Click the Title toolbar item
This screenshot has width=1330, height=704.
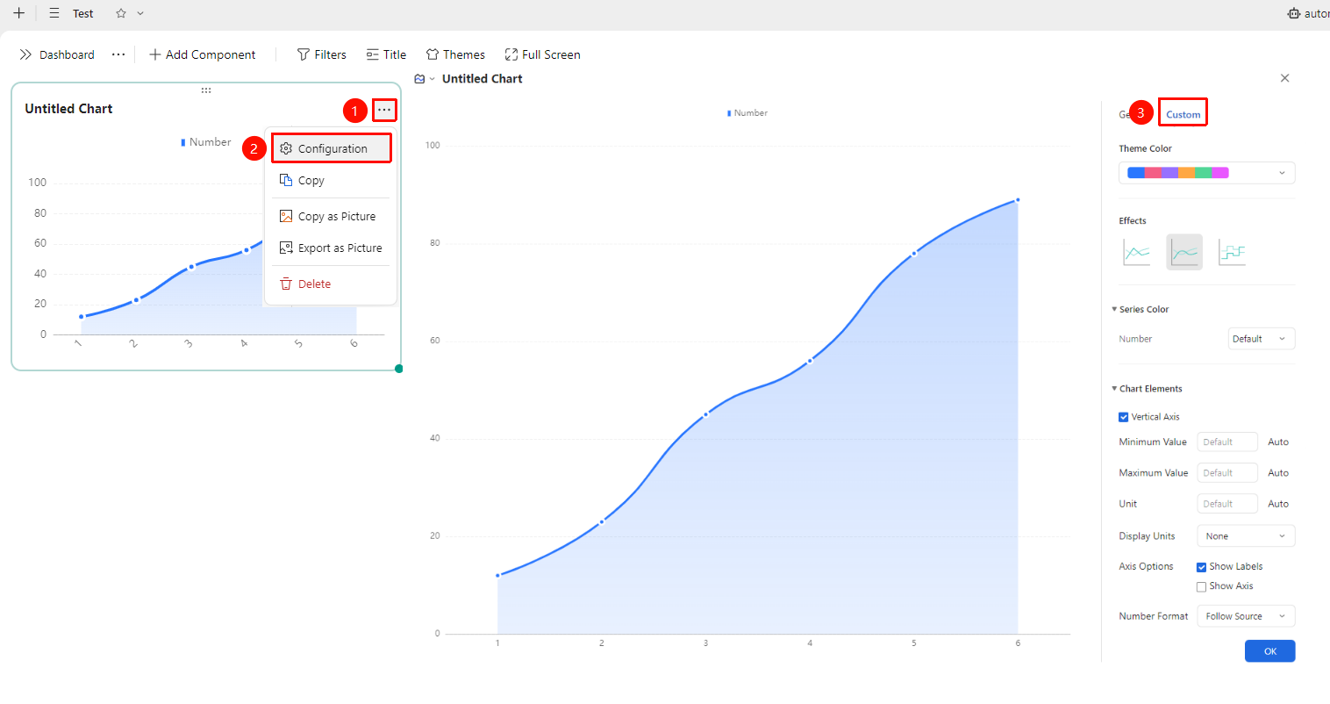click(386, 54)
